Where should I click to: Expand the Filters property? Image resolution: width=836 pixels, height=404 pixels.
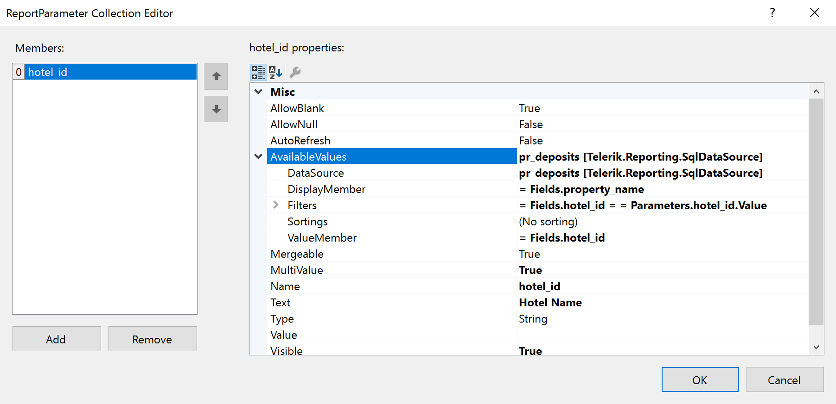pyautogui.click(x=276, y=205)
